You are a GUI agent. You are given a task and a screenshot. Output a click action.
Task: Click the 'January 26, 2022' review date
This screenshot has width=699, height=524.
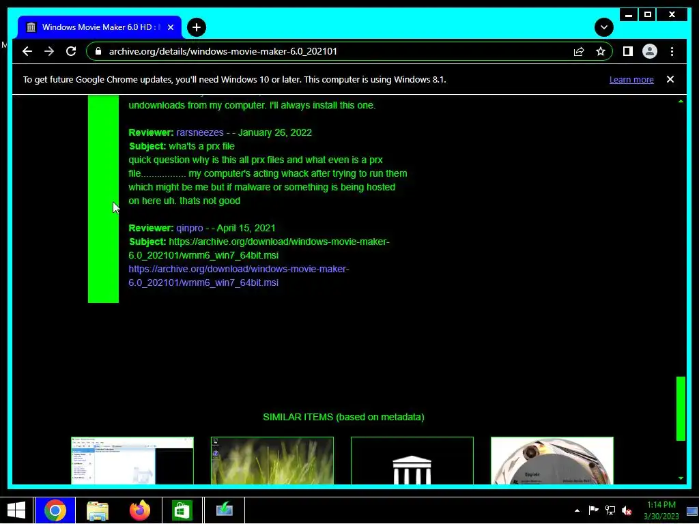pyautogui.click(x=274, y=132)
